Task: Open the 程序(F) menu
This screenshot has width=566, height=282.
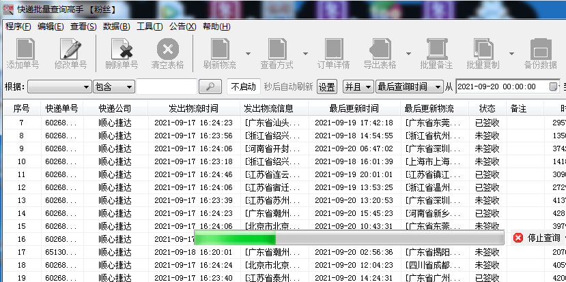Action: click(x=18, y=27)
